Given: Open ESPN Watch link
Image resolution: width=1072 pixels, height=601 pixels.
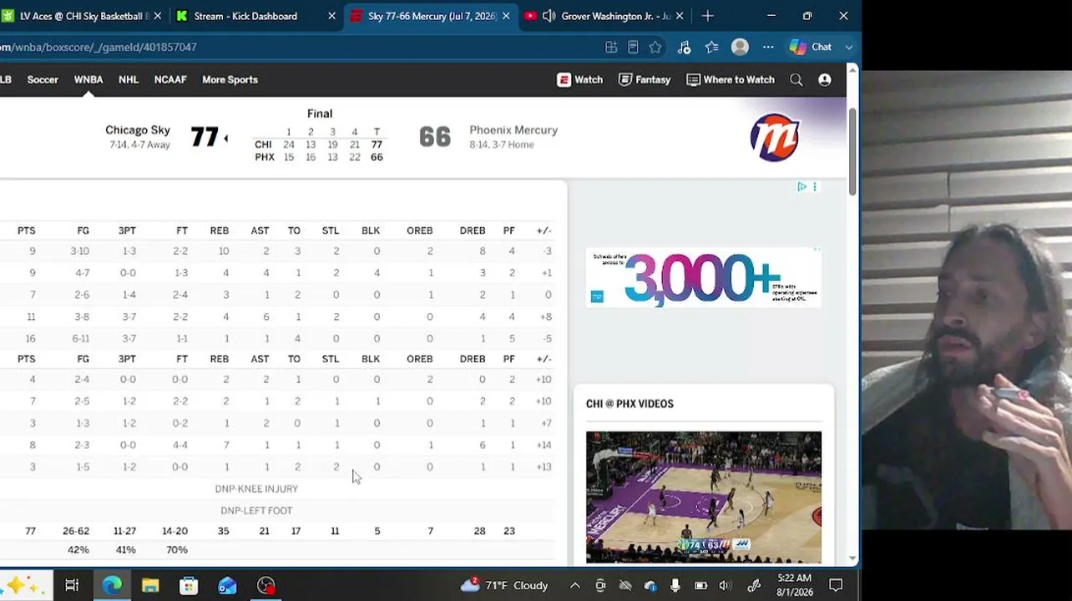Looking at the screenshot, I should (x=579, y=80).
